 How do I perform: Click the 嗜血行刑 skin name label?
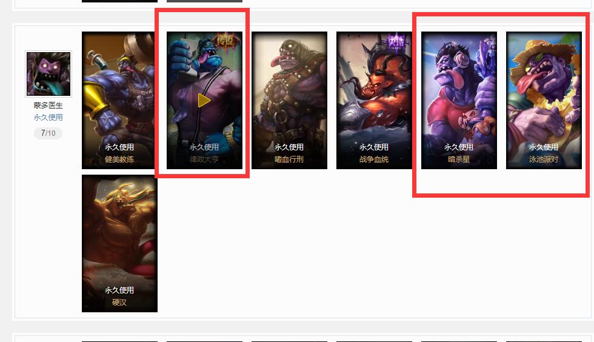click(x=289, y=159)
